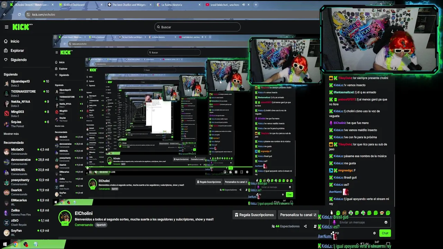Viewport: 443px width, 249px height.
Task: Open a new browser tab
Action: point(256,5)
